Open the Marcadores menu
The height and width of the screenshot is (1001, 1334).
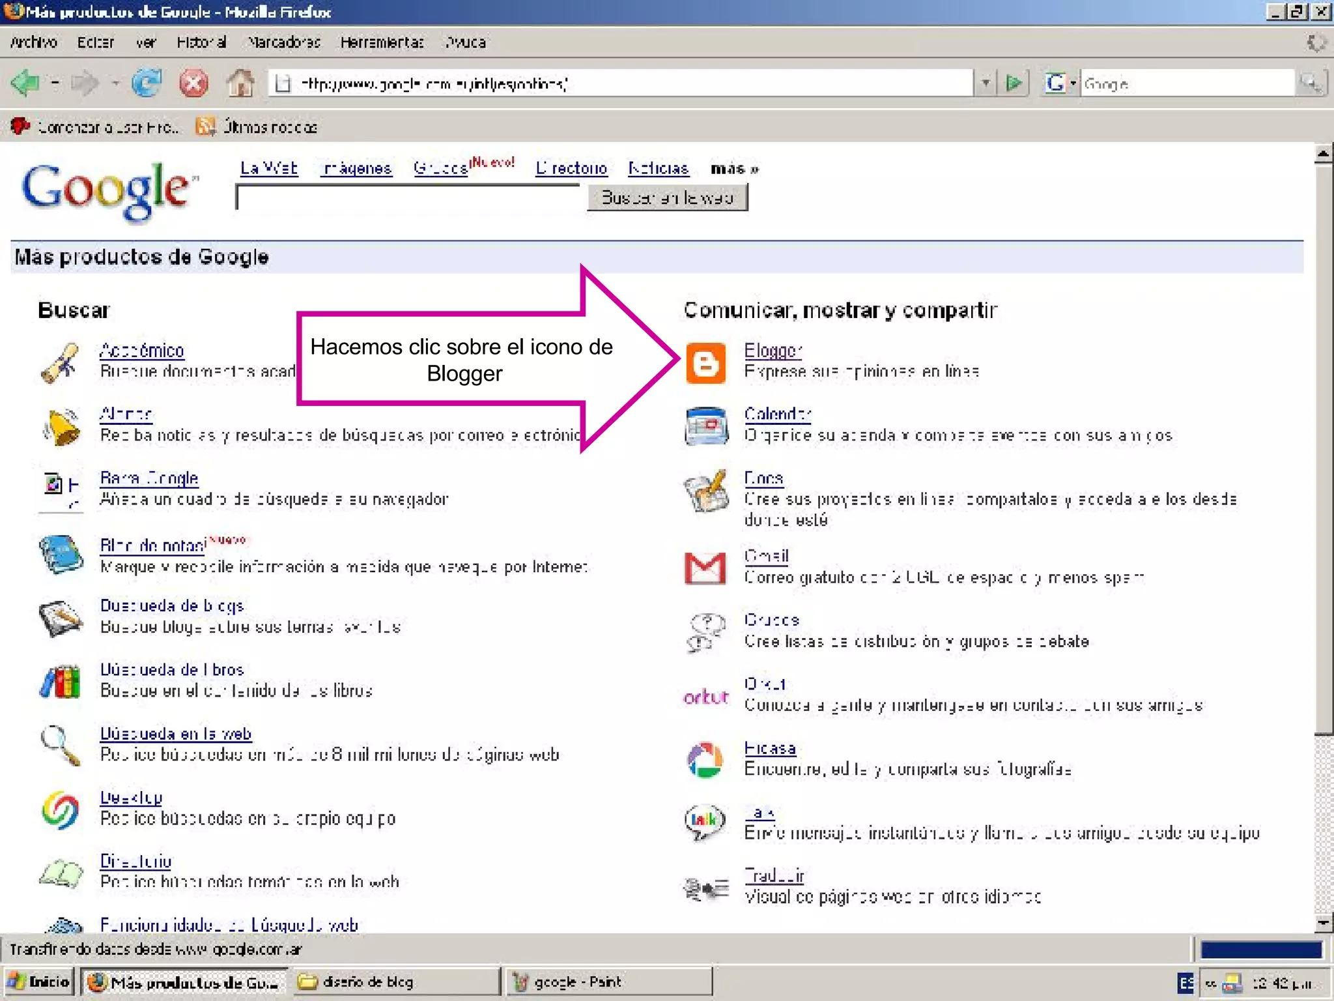coord(285,42)
